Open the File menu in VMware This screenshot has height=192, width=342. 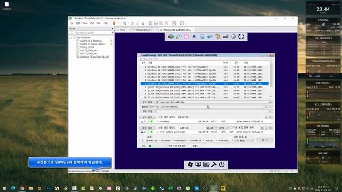(x=72, y=23)
